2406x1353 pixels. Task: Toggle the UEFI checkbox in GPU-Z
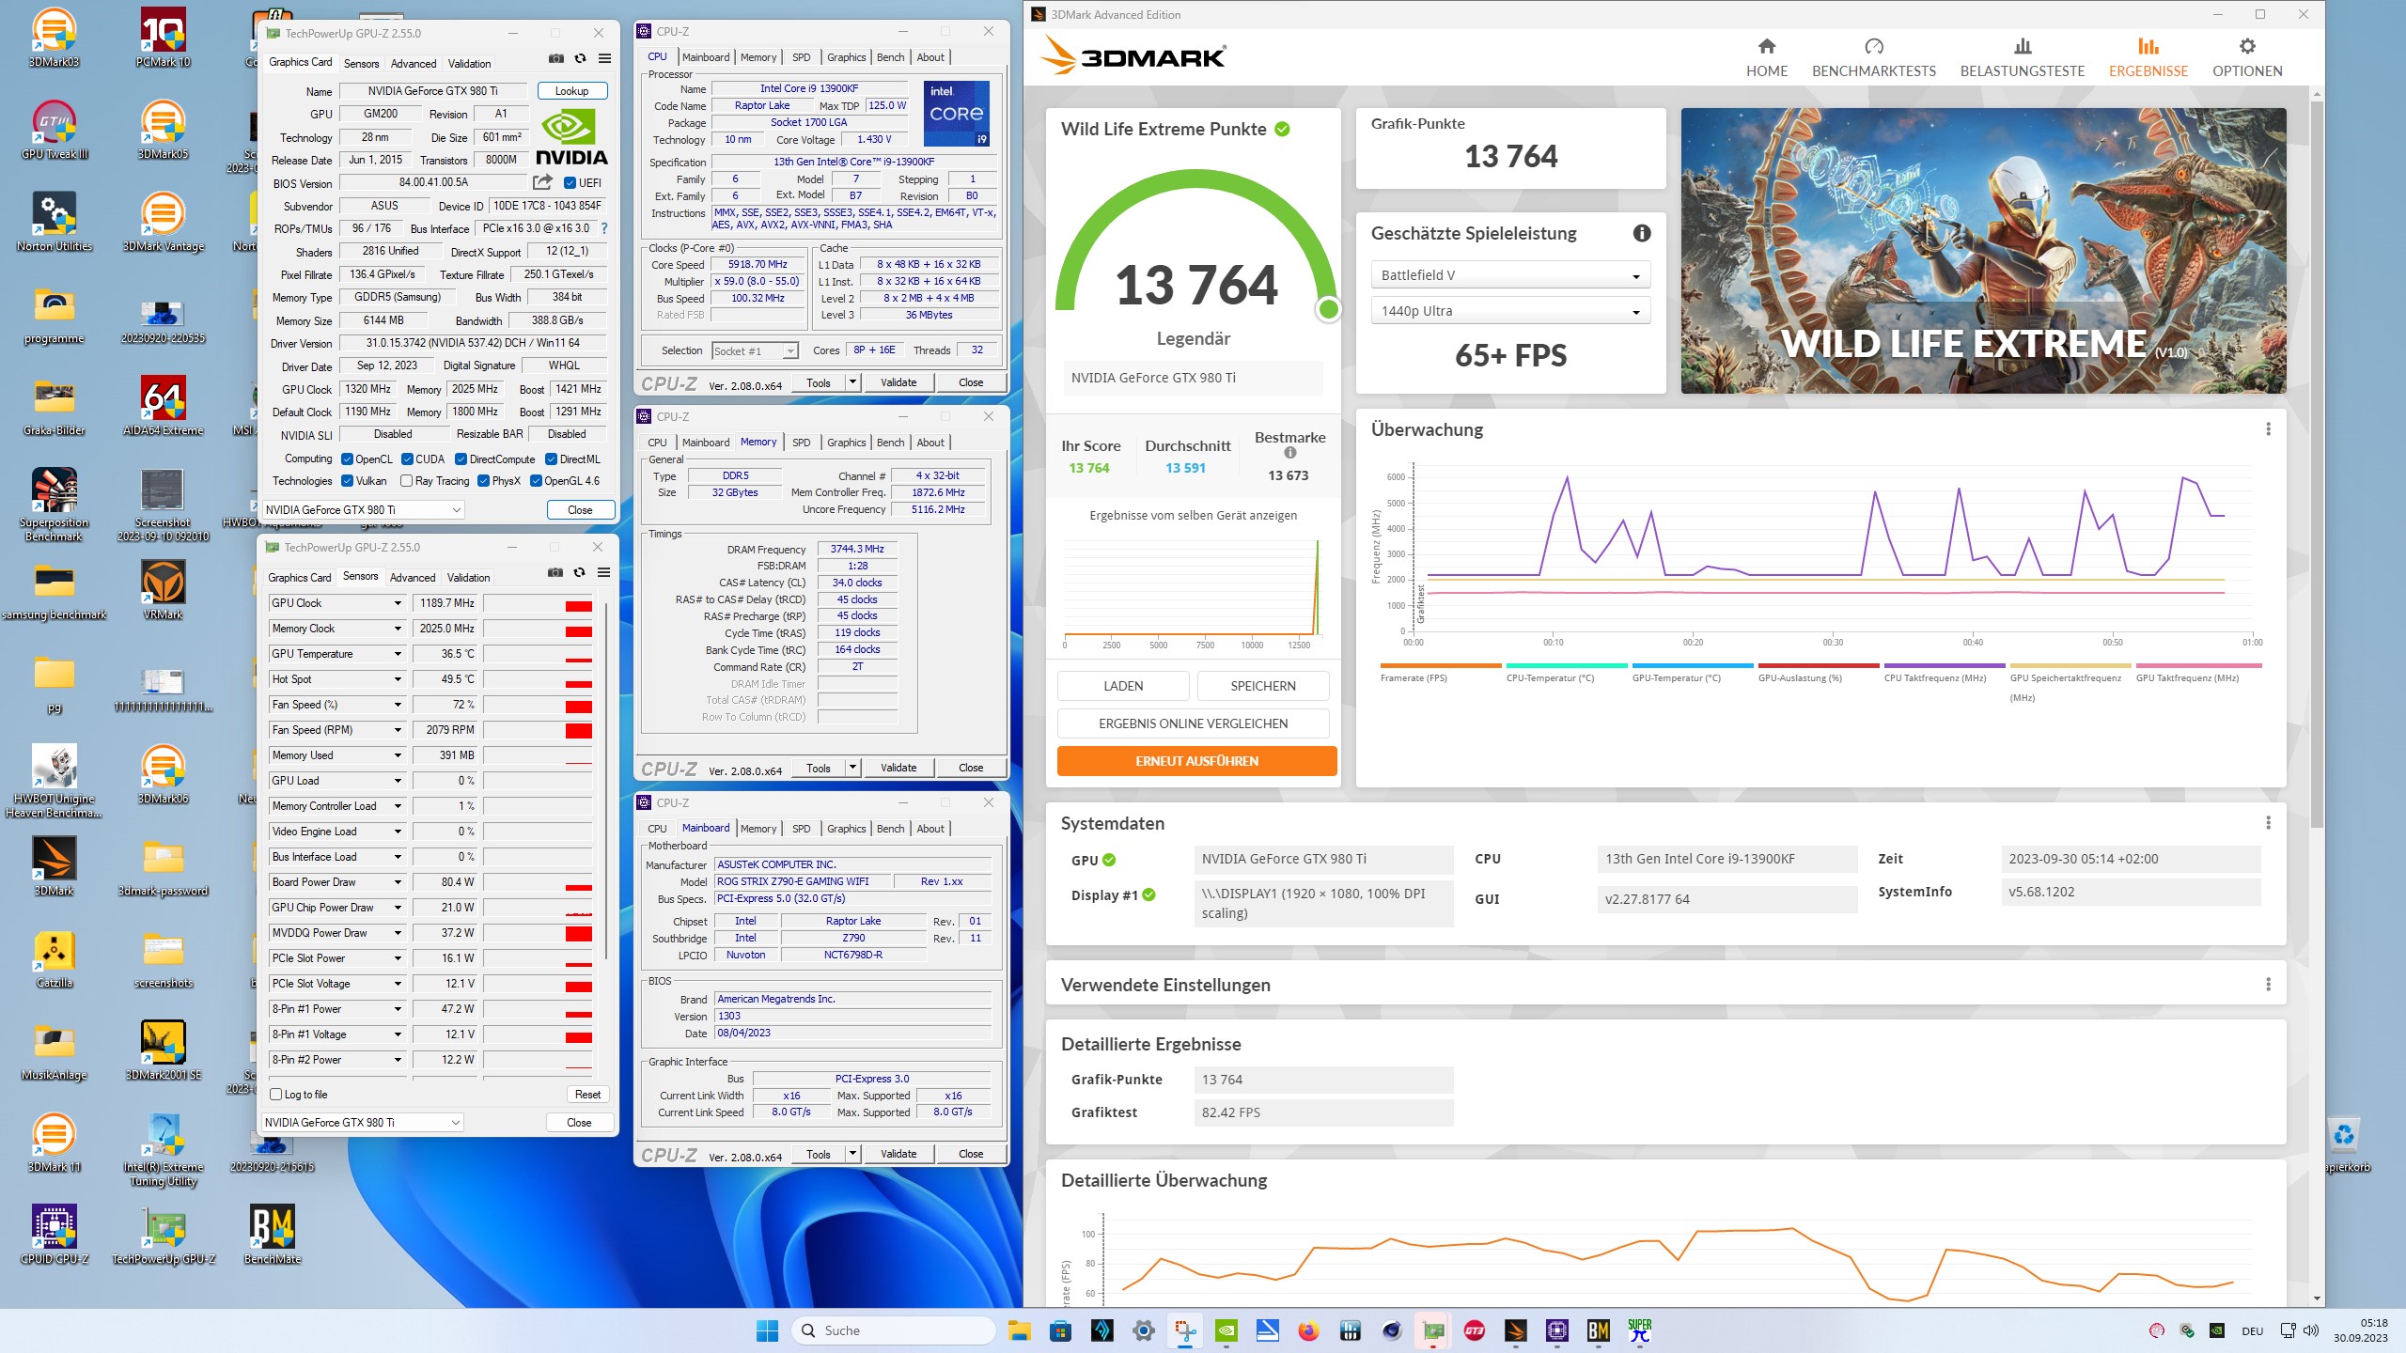(x=570, y=182)
